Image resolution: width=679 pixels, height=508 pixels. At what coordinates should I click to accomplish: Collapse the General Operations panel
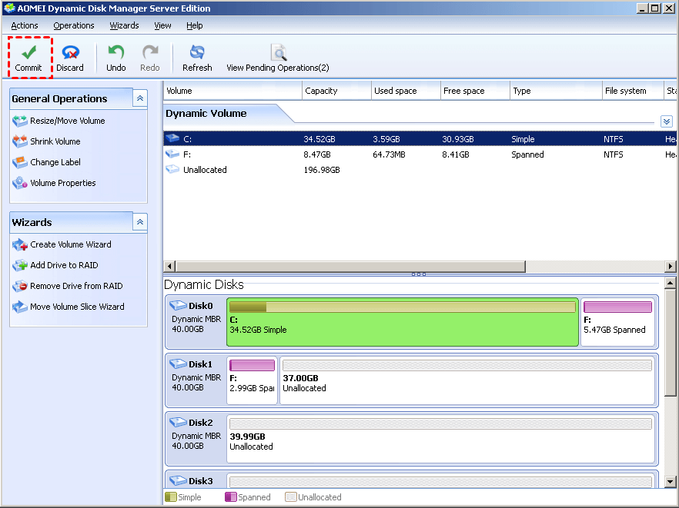pyautogui.click(x=139, y=98)
